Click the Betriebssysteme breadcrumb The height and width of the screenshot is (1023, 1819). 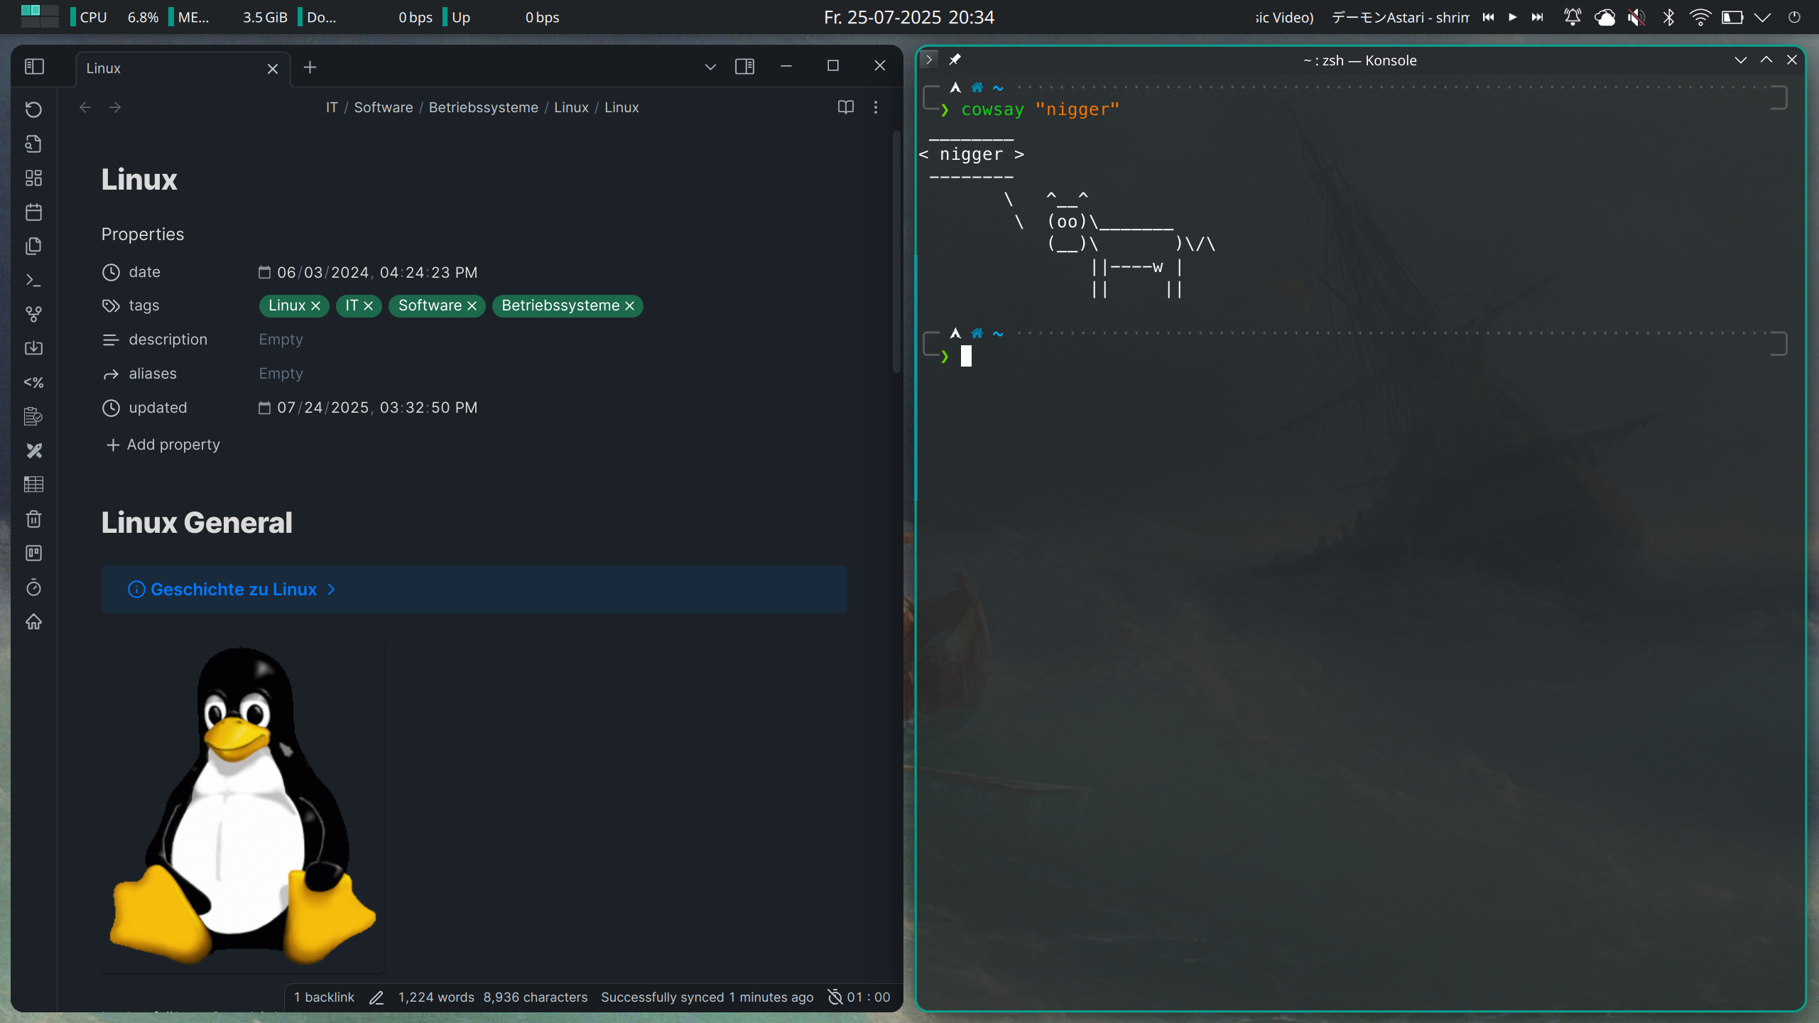point(483,107)
